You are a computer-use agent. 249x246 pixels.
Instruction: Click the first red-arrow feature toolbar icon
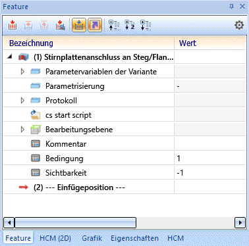(13, 25)
